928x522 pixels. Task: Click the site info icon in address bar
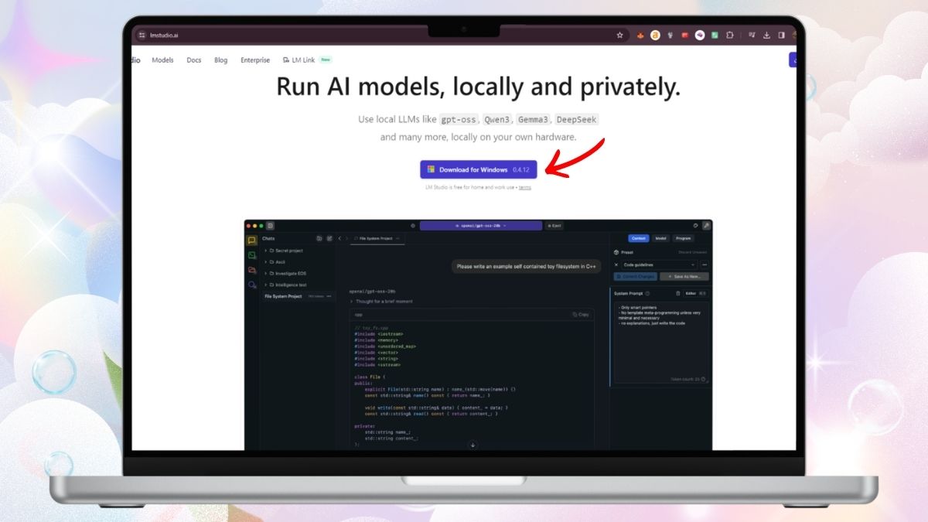[142, 35]
